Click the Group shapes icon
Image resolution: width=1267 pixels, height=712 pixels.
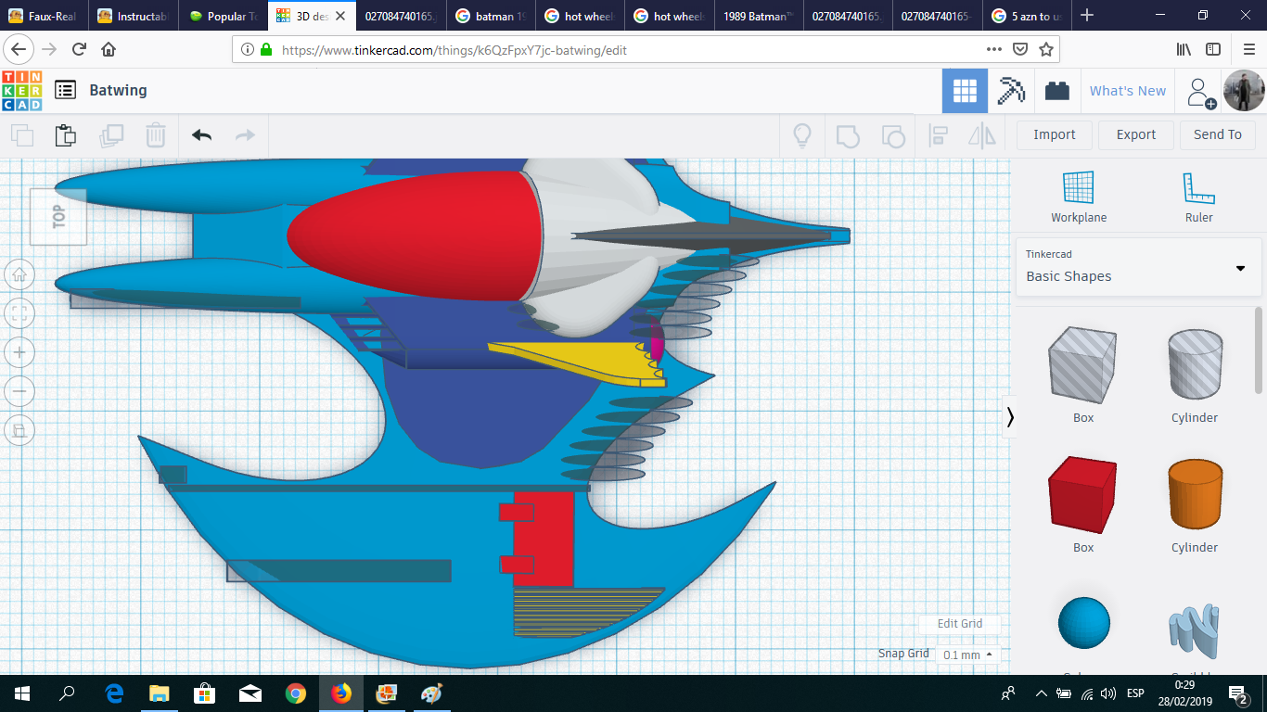[848, 135]
